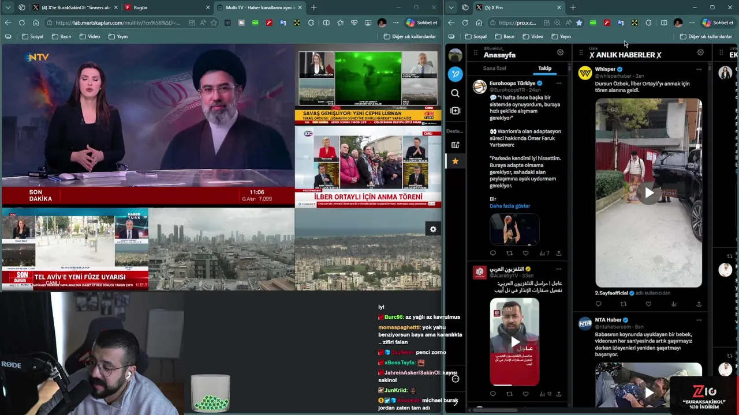The width and height of the screenshot is (739, 415).
Task: Play the Whisper post video
Action: pos(649,193)
